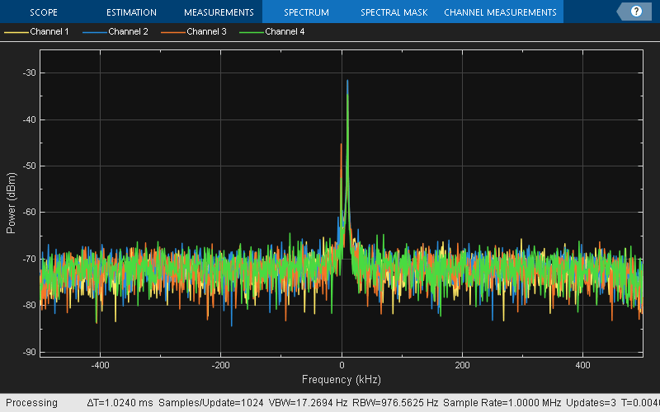The image size is (660, 412).
Task: Click the Processing status text
Action: (32, 403)
